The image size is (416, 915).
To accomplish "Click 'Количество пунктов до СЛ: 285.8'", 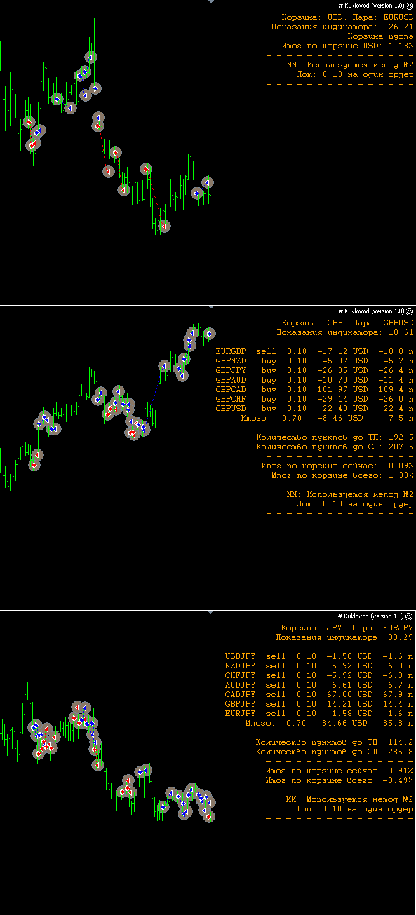I will click(x=335, y=752).
